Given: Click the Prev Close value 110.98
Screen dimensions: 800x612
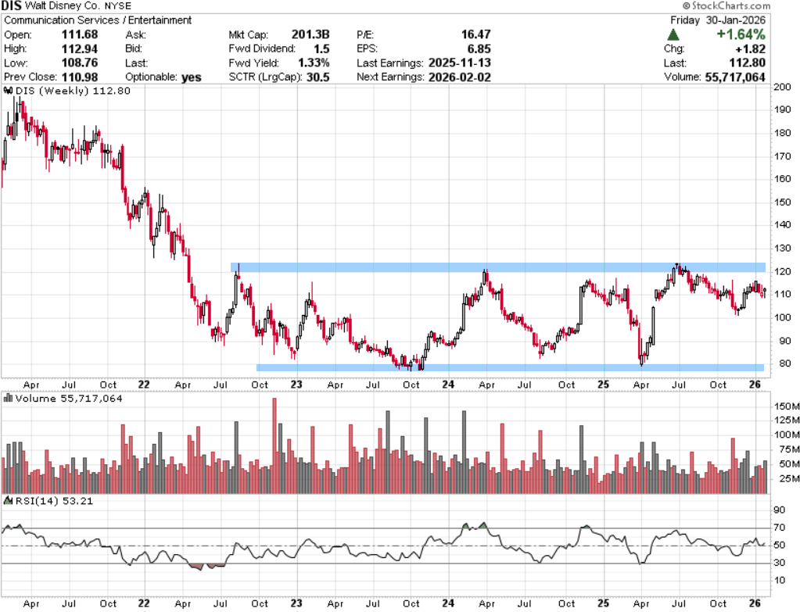Looking at the screenshot, I should (80, 77).
